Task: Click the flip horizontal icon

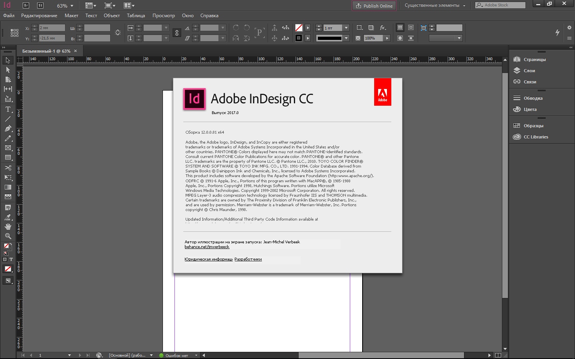Action: pyautogui.click(x=236, y=38)
